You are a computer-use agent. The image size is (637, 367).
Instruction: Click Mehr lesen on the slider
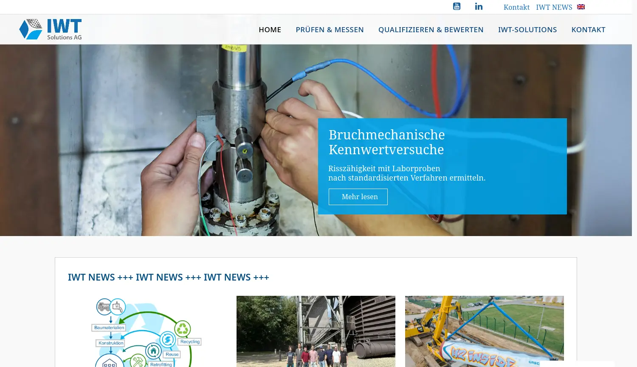click(x=358, y=196)
